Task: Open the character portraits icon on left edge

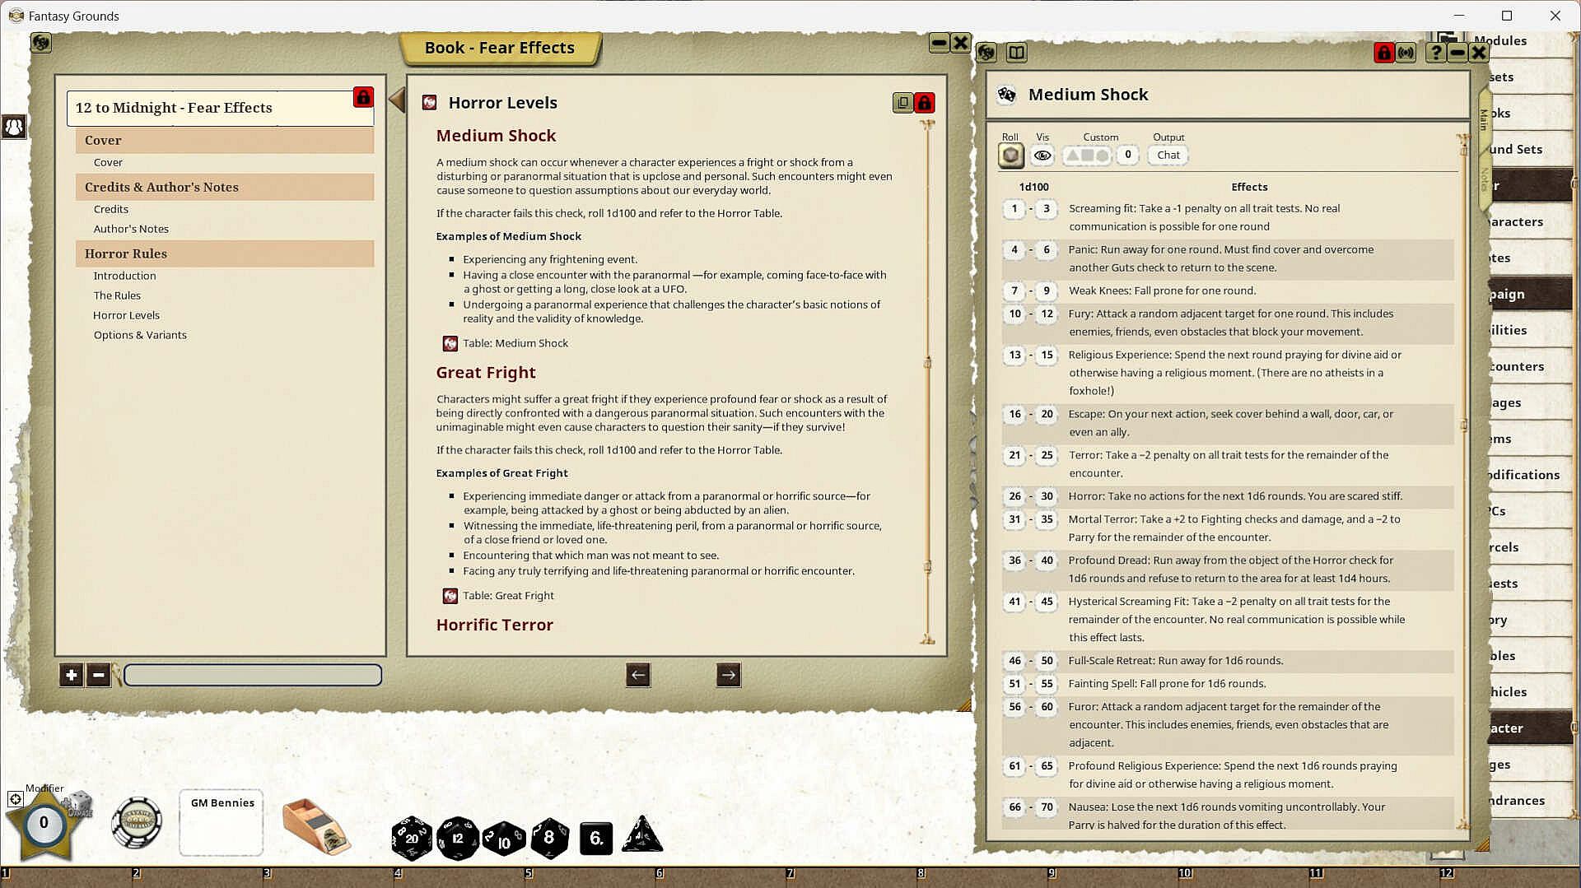Action: click(x=14, y=127)
